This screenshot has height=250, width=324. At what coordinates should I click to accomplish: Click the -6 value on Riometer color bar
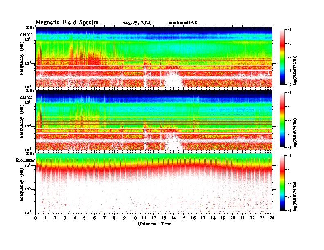pyautogui.click(x=290, y=169)
